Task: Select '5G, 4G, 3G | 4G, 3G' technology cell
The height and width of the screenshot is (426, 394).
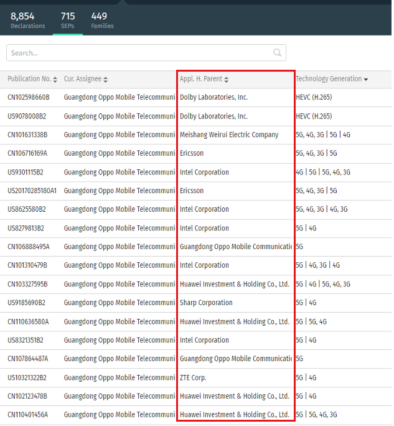Action: point(322,209)
